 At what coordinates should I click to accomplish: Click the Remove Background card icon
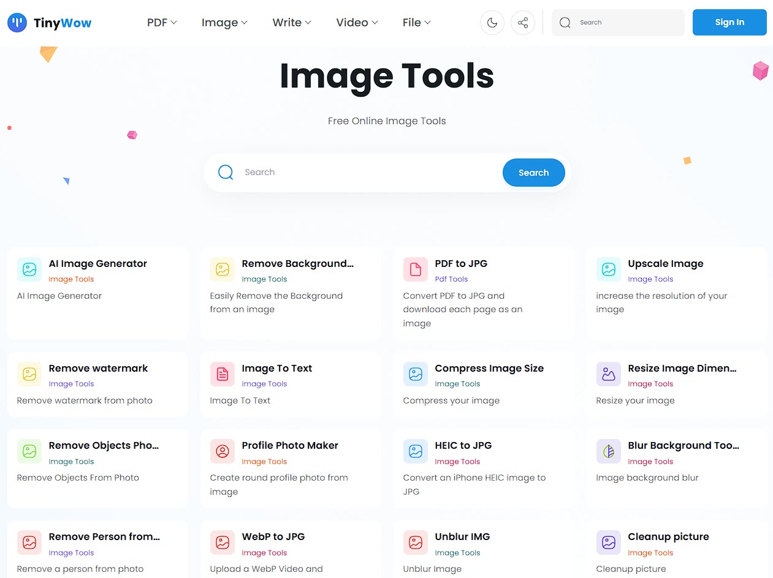pos(223,269)
